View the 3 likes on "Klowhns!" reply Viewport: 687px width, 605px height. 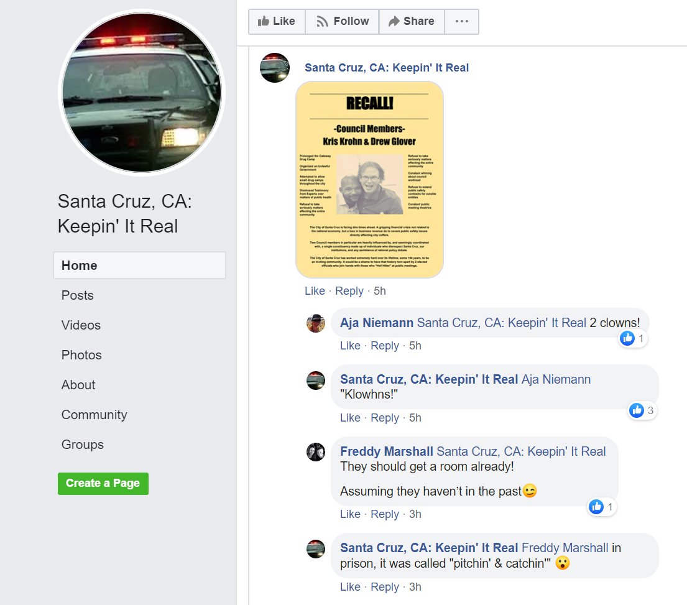(x=642, y=410)
